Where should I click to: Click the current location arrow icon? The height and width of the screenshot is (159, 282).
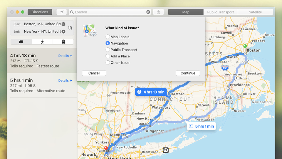(61, 12)
